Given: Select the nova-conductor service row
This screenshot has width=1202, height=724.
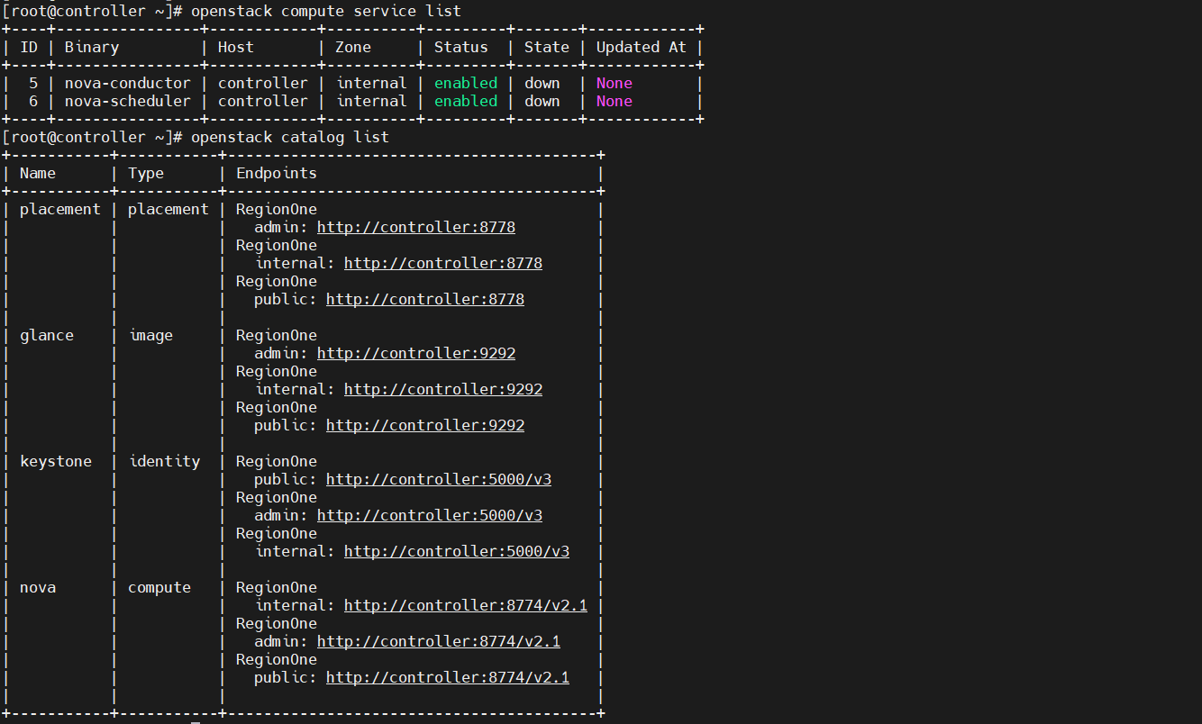Looking at the screenshot, I should click(127, 82).
